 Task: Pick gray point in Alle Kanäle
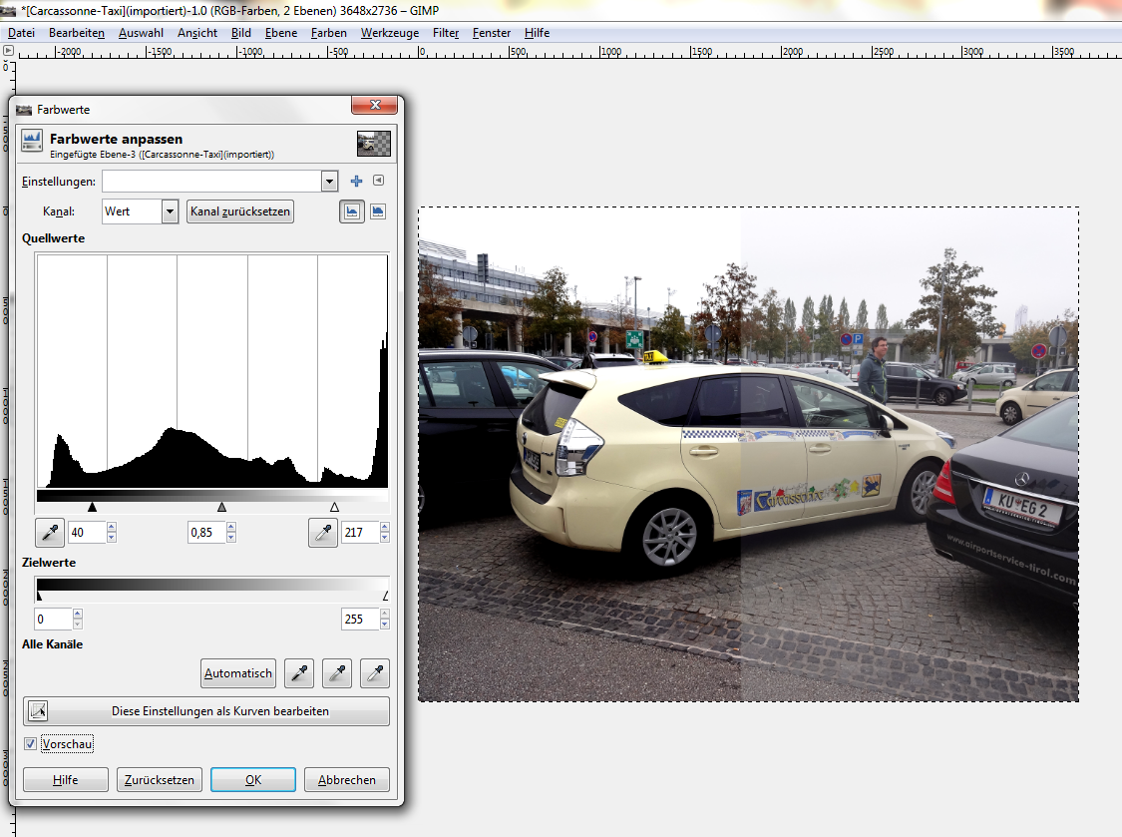pos(337,673)
